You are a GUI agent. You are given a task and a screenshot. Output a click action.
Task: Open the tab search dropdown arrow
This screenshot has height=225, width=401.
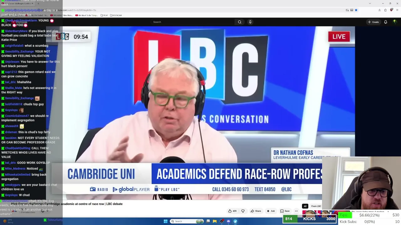pos(370,3)
